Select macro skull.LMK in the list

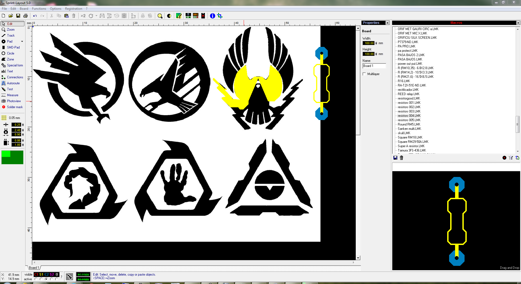coord(404,133)
